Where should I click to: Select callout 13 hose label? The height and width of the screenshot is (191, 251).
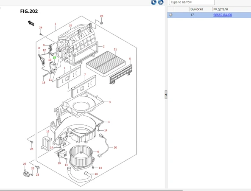click(x=96, y=174)
